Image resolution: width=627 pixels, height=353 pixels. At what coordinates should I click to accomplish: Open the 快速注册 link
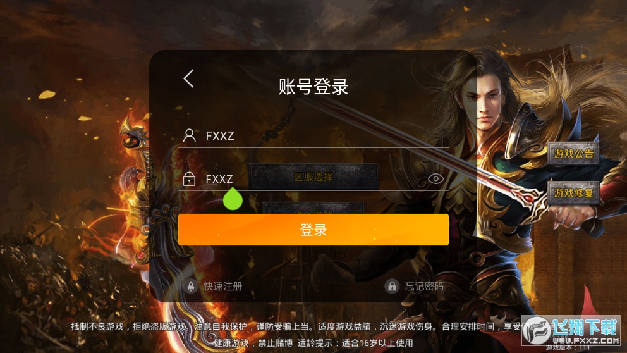point(222,286)
